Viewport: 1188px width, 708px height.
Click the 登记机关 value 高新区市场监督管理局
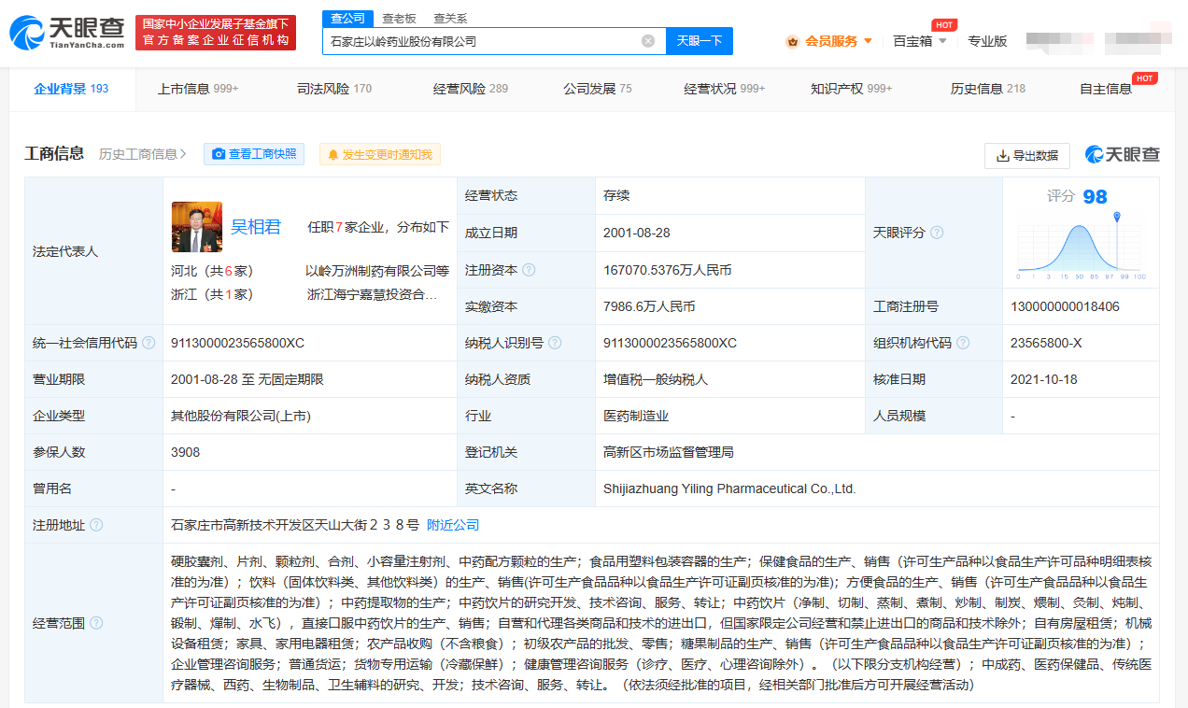[669, 452]
